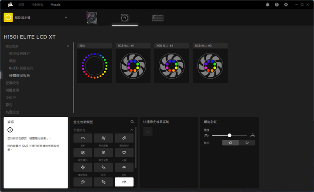
Task: Choose the effect button above 顏色波動 label
Action: [103, 152]
